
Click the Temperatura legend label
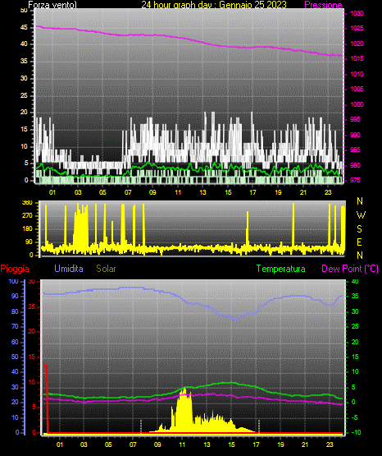280,269
